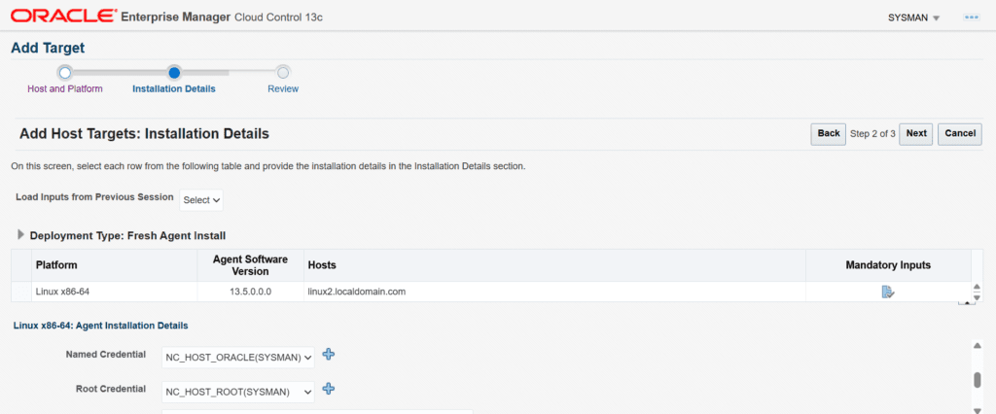Click the Mandatory Inputs column header
This screenshot has height=414, width=996.
pos(888,264)
